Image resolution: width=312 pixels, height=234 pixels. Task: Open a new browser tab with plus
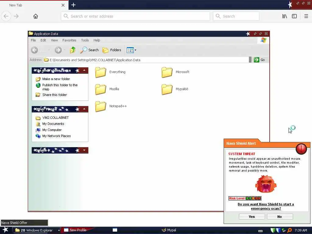[x=73, y=5]
